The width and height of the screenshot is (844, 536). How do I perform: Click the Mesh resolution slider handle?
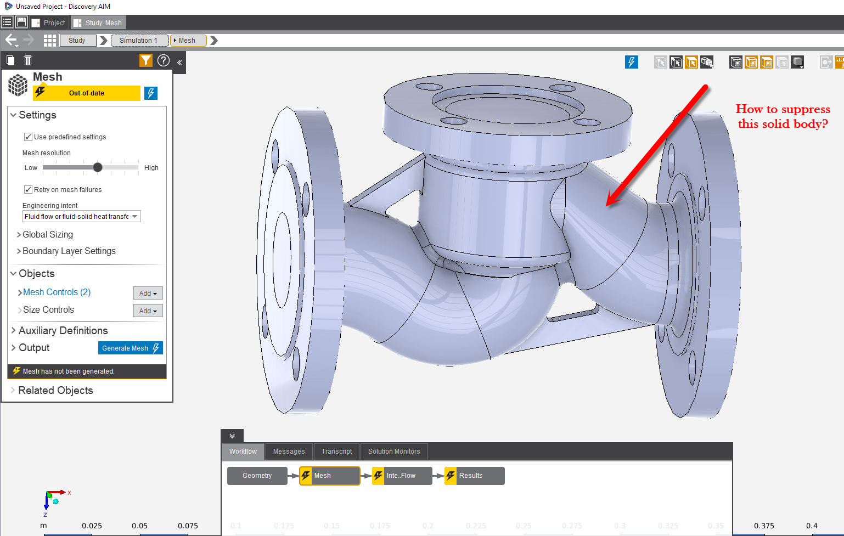pos(98,167)
